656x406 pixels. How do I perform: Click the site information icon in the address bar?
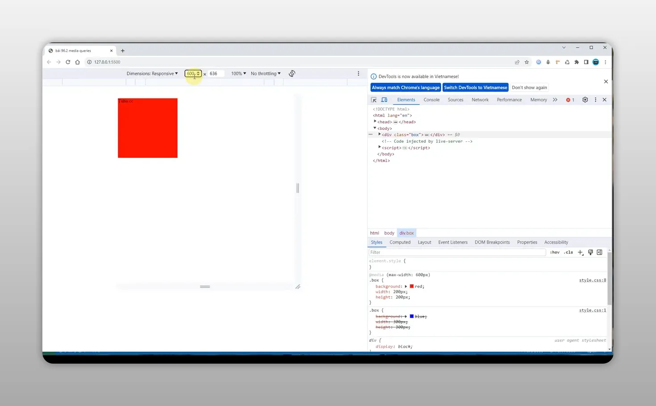coord(89,62)
